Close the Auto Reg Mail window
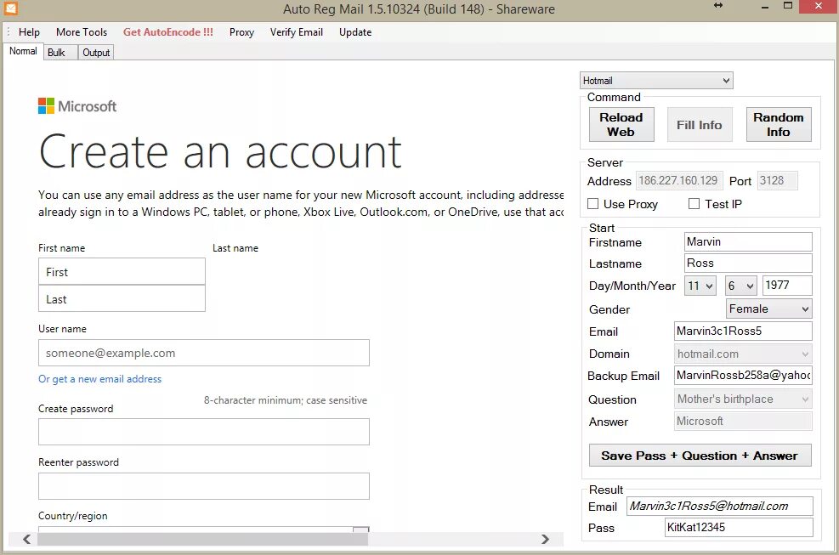This screenshot has width=839, height=555. 818,7
